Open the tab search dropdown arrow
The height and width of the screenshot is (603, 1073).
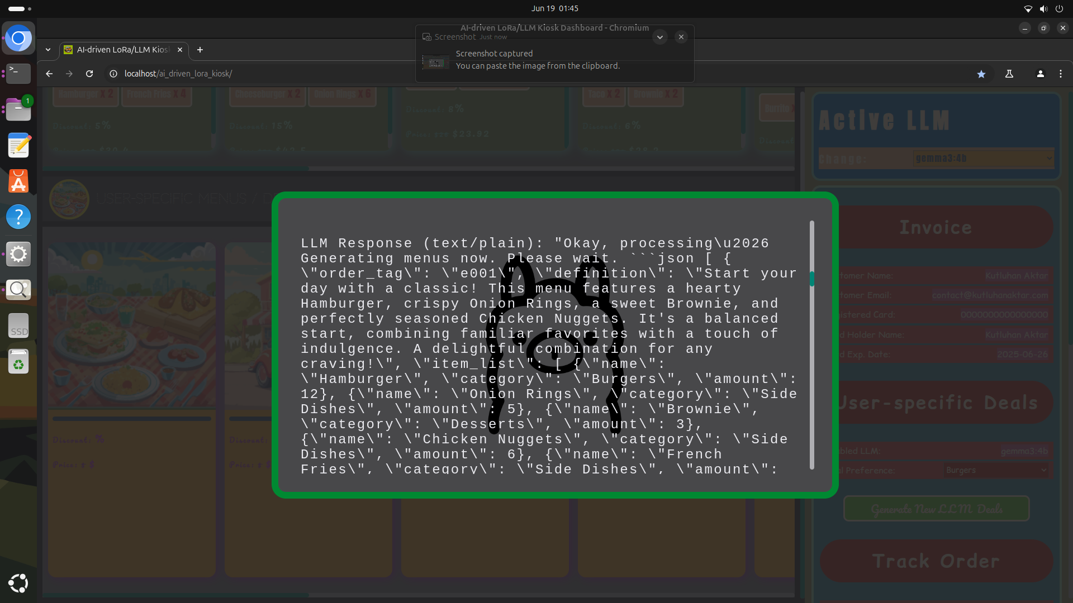48,50
